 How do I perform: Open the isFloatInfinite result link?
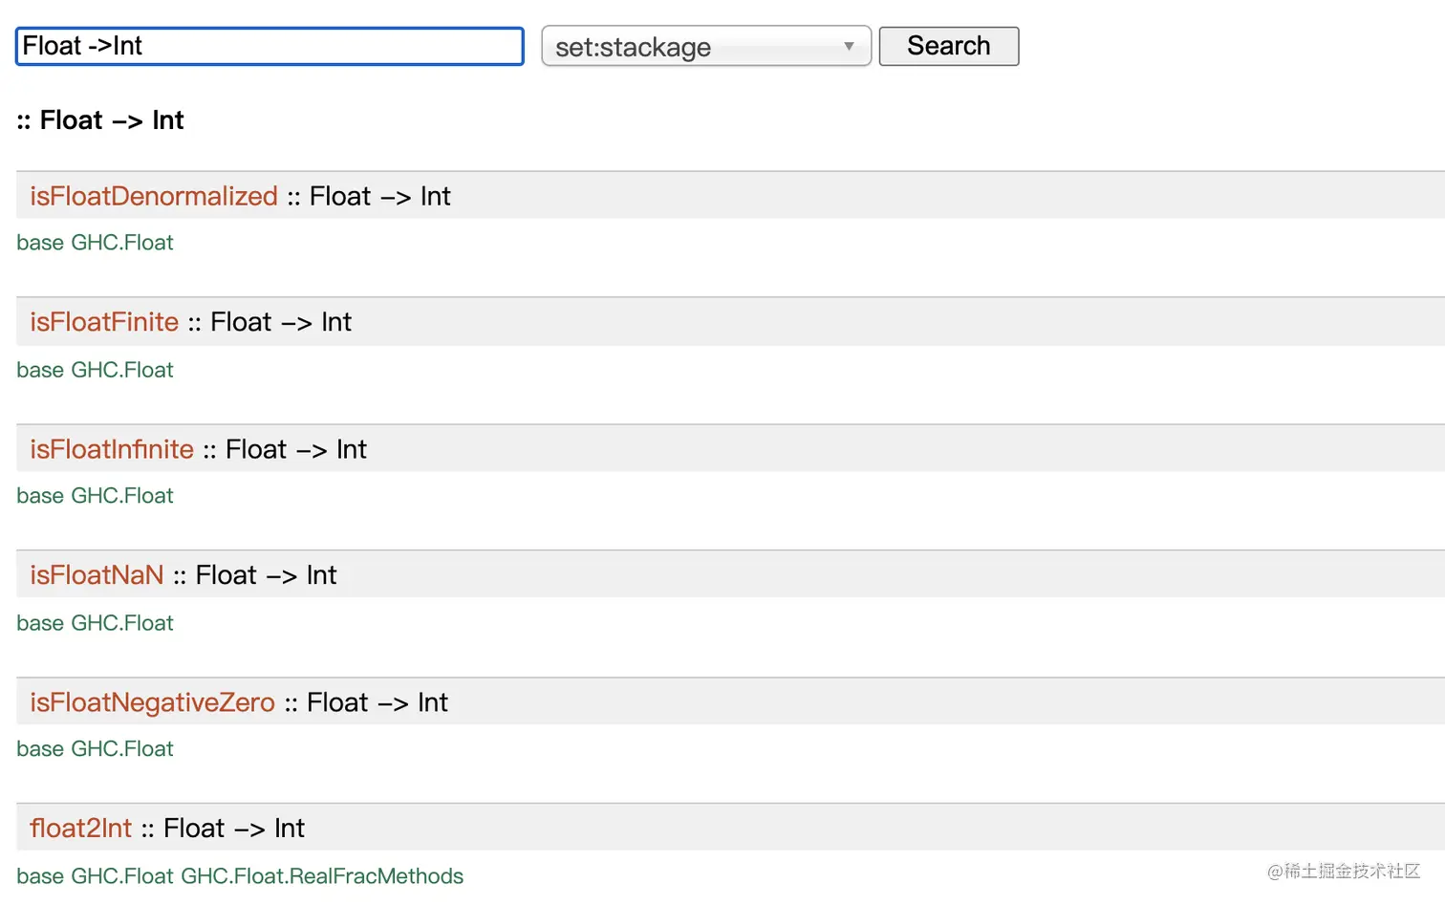pos(112,449)
